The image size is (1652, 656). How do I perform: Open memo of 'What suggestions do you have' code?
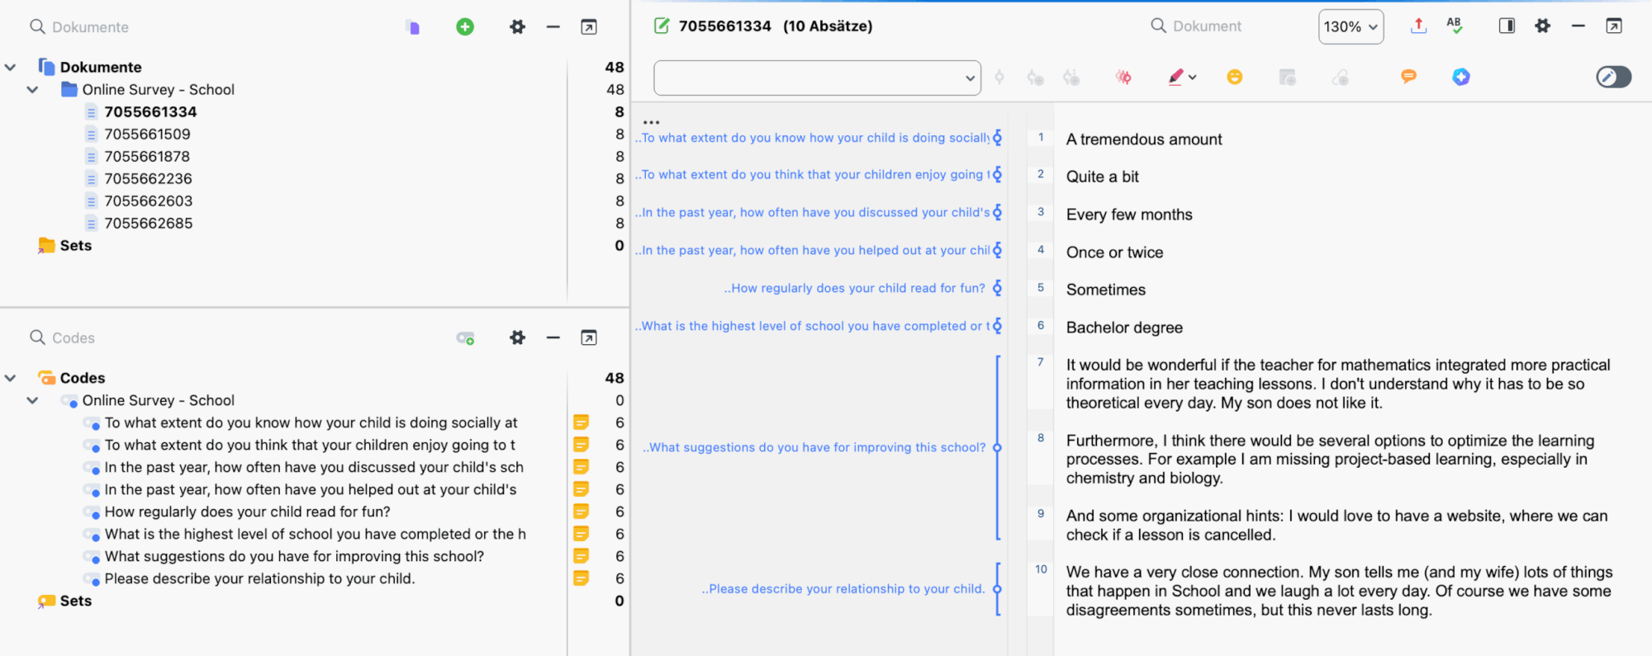pos(582,556)
